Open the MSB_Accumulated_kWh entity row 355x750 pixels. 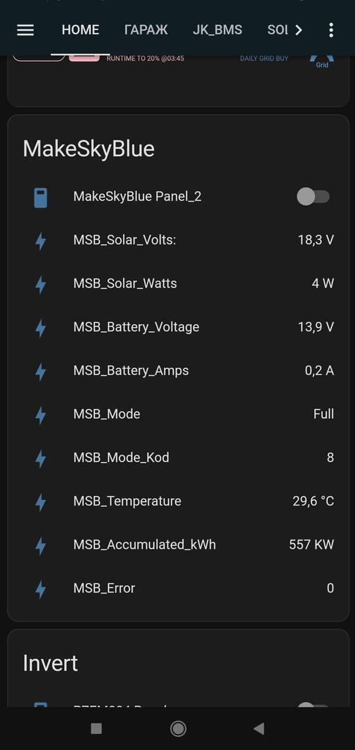click(x=178, y=545)
